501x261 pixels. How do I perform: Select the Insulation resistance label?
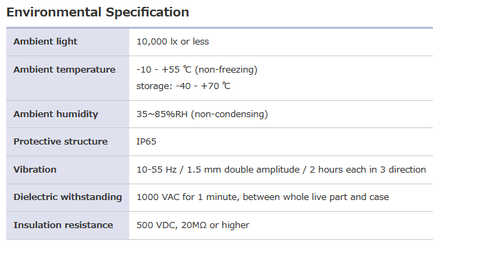click(63, 225)
